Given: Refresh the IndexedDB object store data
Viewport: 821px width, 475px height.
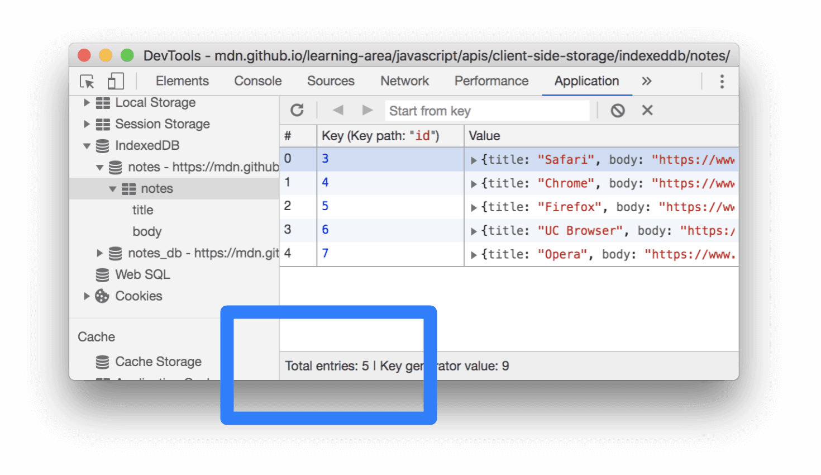Looking at the screenshot, I should [x=297, y=110].
